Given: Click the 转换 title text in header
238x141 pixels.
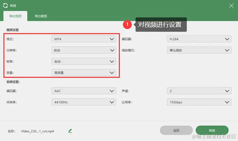Looking at the screenshot, I should pyautogui.click(x=13, y=6).
